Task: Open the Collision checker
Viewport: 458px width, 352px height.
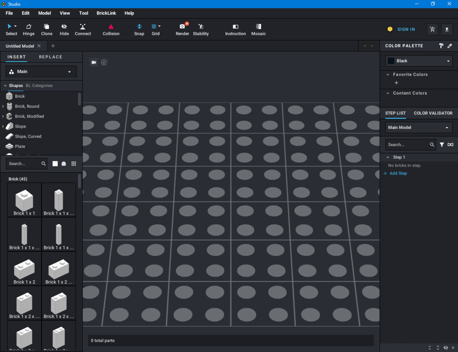Action: point(111,29)
